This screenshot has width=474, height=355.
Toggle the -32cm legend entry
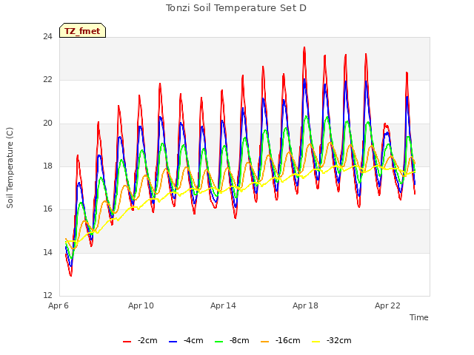[331, 340]
